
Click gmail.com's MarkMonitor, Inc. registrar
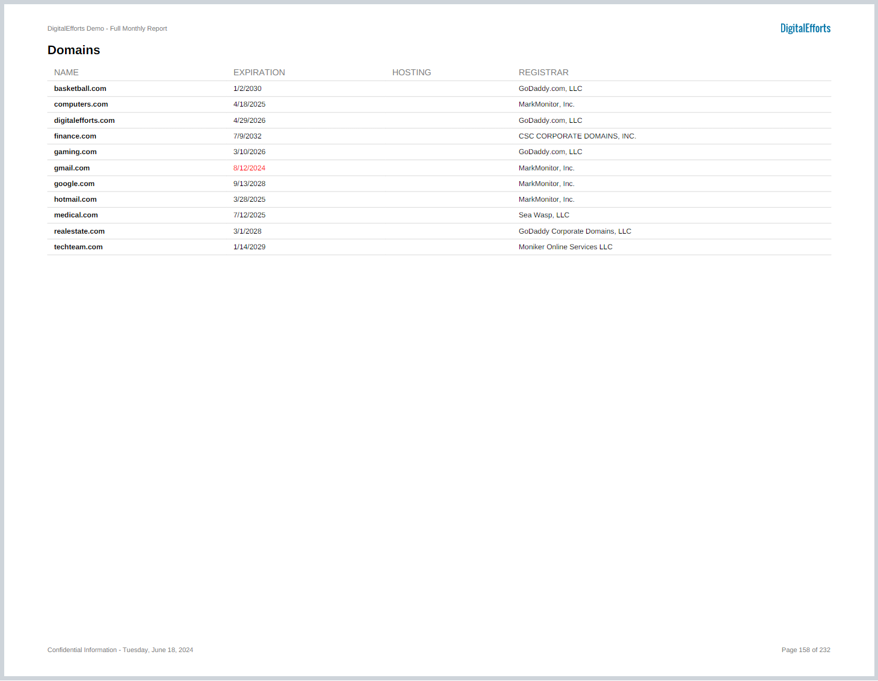(546, 168)
